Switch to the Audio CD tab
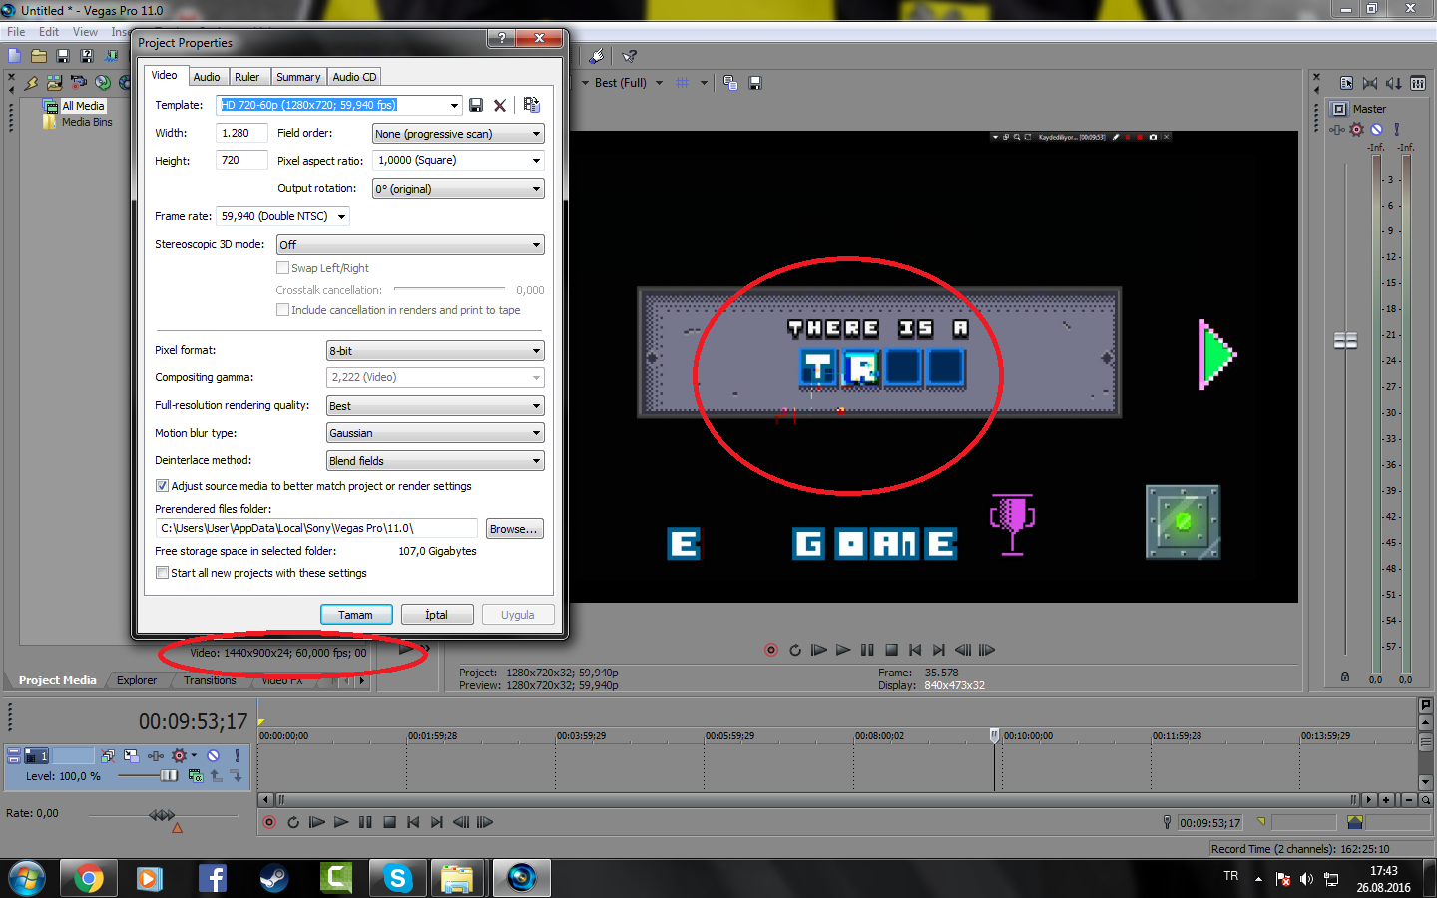The width and height of the screenshot is (1437, 898). (x=354, y=77)
